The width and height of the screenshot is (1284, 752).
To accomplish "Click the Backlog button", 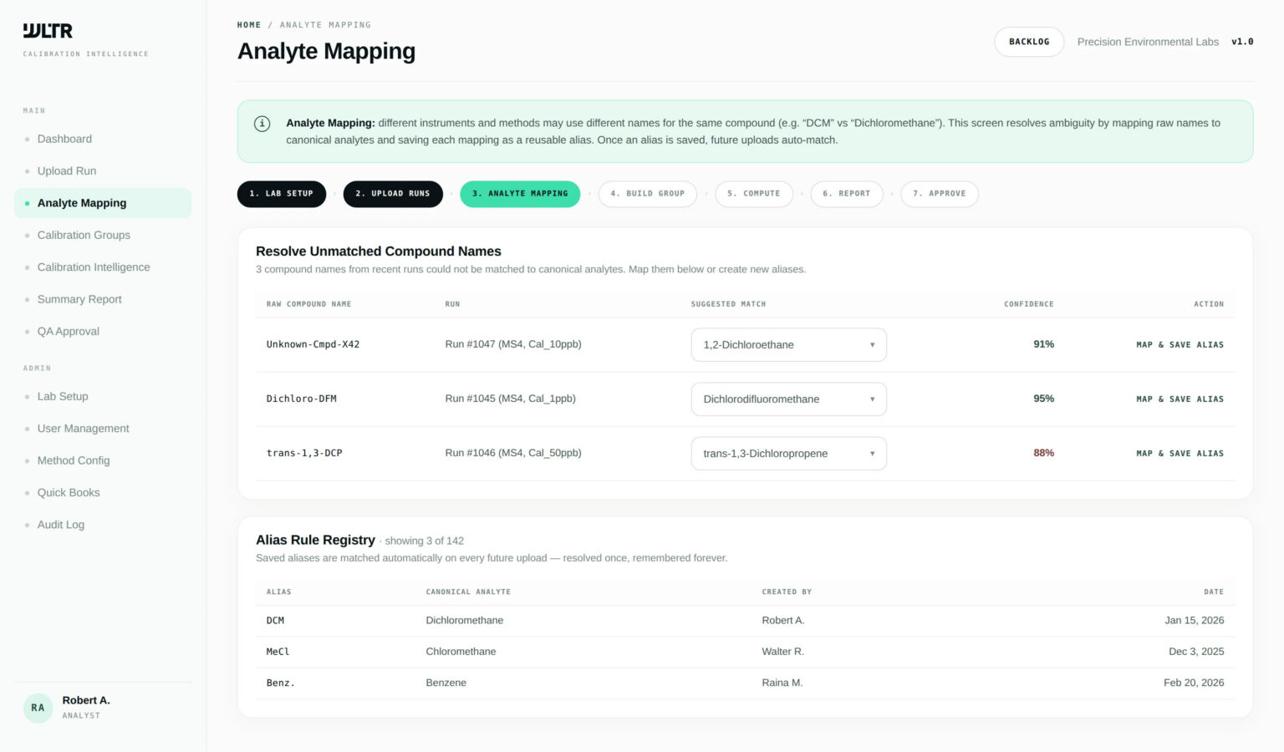I will pos(1029,42).
